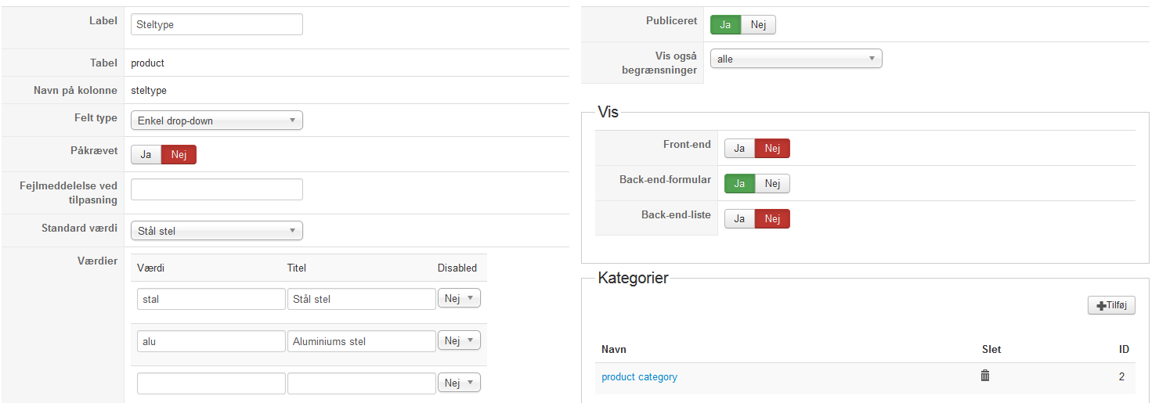Screen dimensions: 1159x403
Task: Open the Felt type dropdown
Action: [x=216, y=121]
